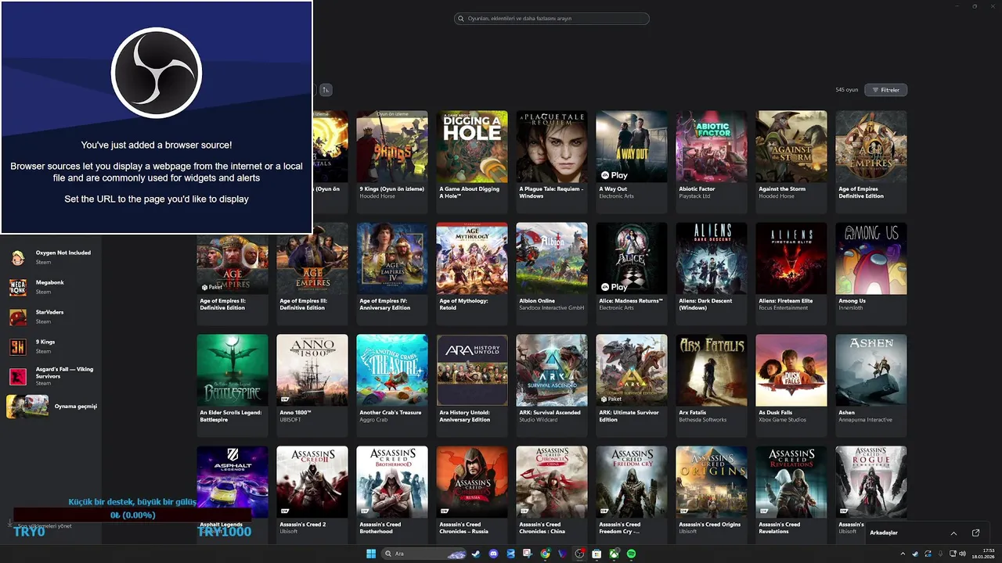Open Aliens: Fireteam Elite cover
The image size is (1002, 563).
click(791, 258)
